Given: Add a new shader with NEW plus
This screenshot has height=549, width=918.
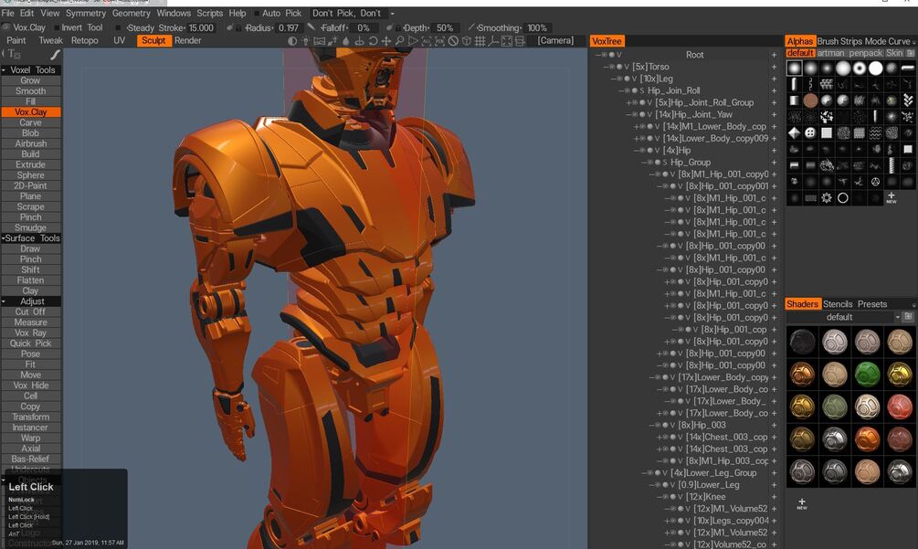Looking at the screenshot, I should pos(801,503).
